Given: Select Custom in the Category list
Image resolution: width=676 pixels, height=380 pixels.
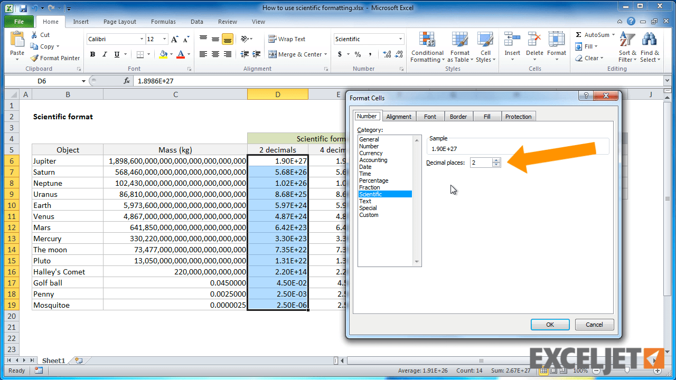Looking at the screenshot, I should click(369, 215).
